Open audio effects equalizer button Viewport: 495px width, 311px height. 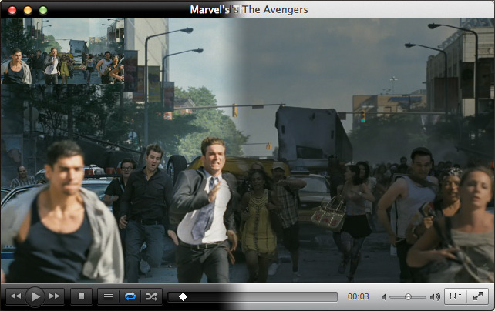pos(455,296)
